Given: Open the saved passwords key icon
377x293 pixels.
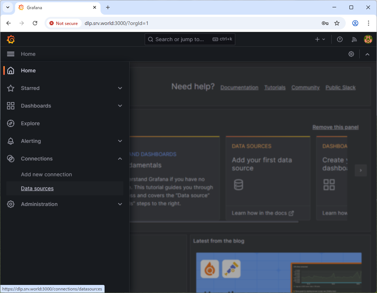Looking at the screenshot, I should tap(325, 23).
